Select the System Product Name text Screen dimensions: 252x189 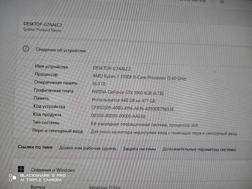42,30
